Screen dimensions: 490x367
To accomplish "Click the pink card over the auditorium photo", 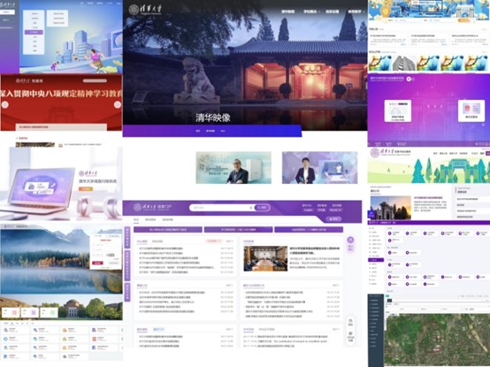I will point(11,312).
